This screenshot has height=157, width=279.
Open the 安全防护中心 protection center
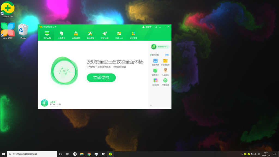(x=160, y=47)
